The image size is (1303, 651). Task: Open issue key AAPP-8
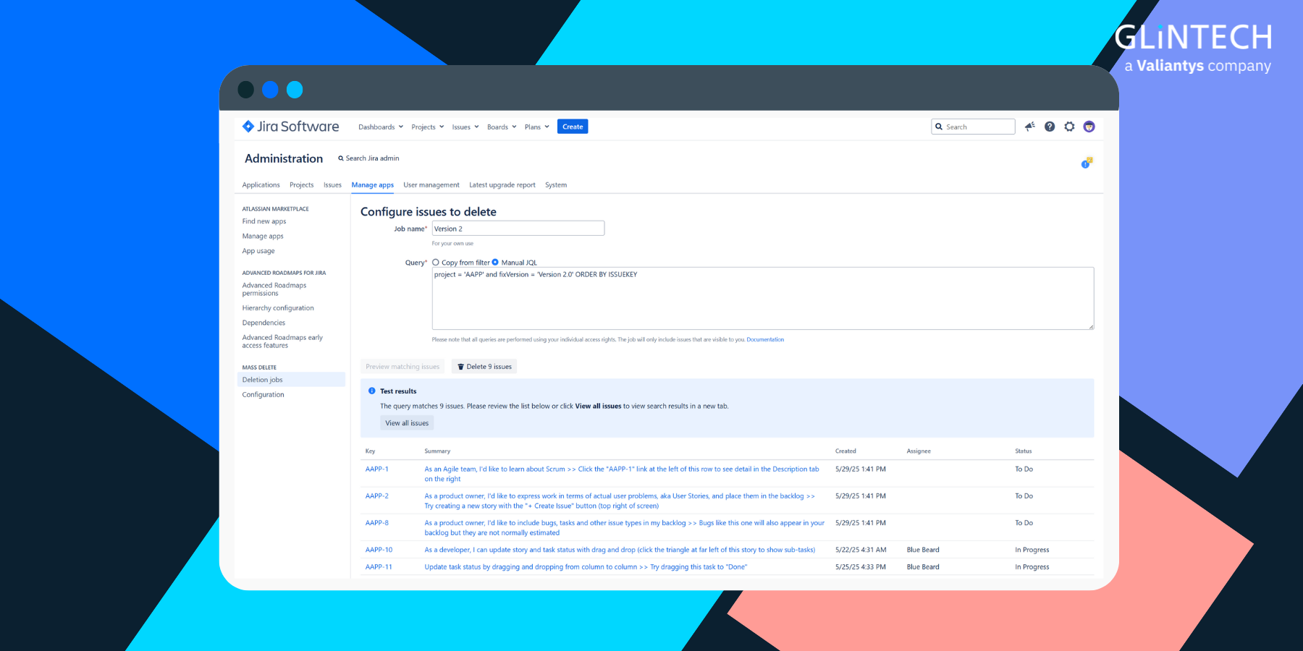pyautogui.click(x=377, y=523)
